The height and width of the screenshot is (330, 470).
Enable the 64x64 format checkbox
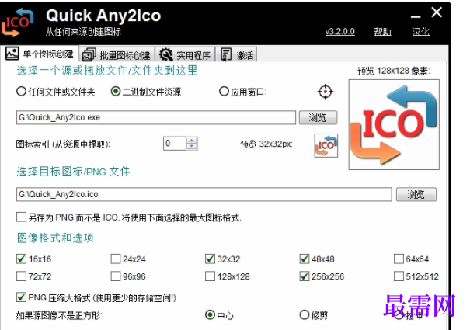click(x=399, y=259)
